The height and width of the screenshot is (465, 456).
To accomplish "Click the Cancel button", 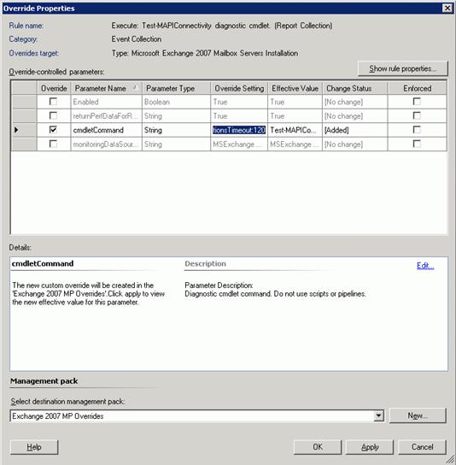I will pos(422,447).
